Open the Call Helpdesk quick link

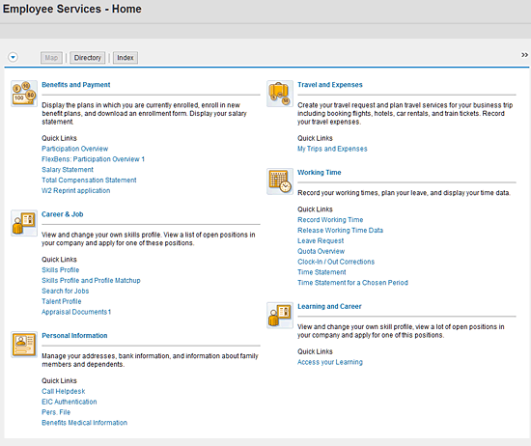tap(64, 391)
